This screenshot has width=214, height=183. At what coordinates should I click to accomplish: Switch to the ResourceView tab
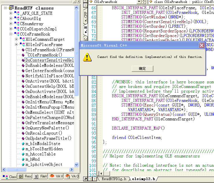(x=25, y=176)
